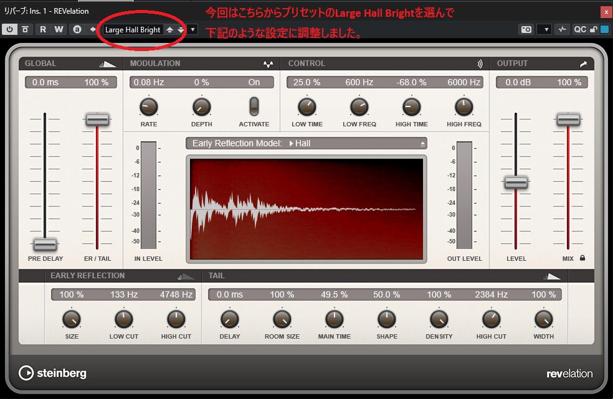Click the Tail Main Time knob
This screenshot has height=399, width=613.
(335, 319)
